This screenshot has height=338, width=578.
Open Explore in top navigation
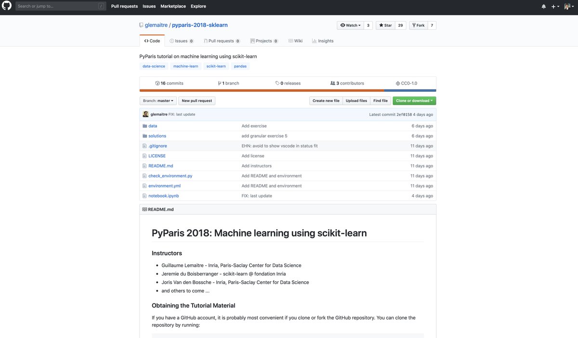click(198, 6)
